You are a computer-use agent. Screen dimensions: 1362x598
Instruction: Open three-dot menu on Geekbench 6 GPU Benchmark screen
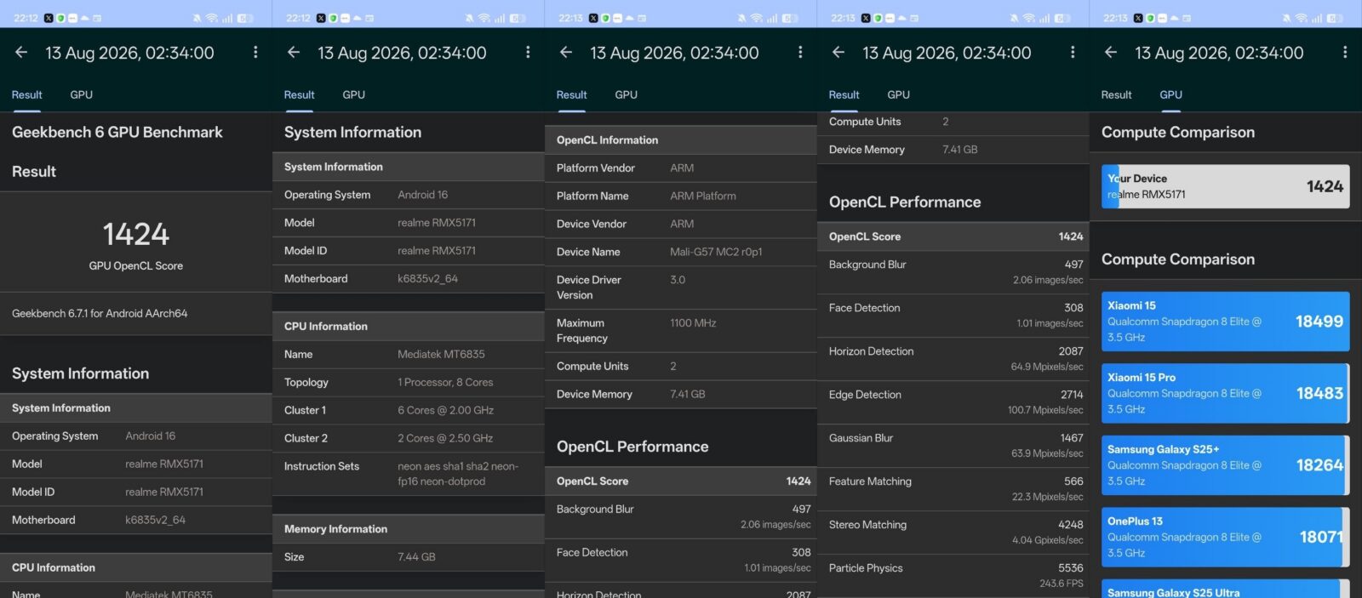(255, 53)
